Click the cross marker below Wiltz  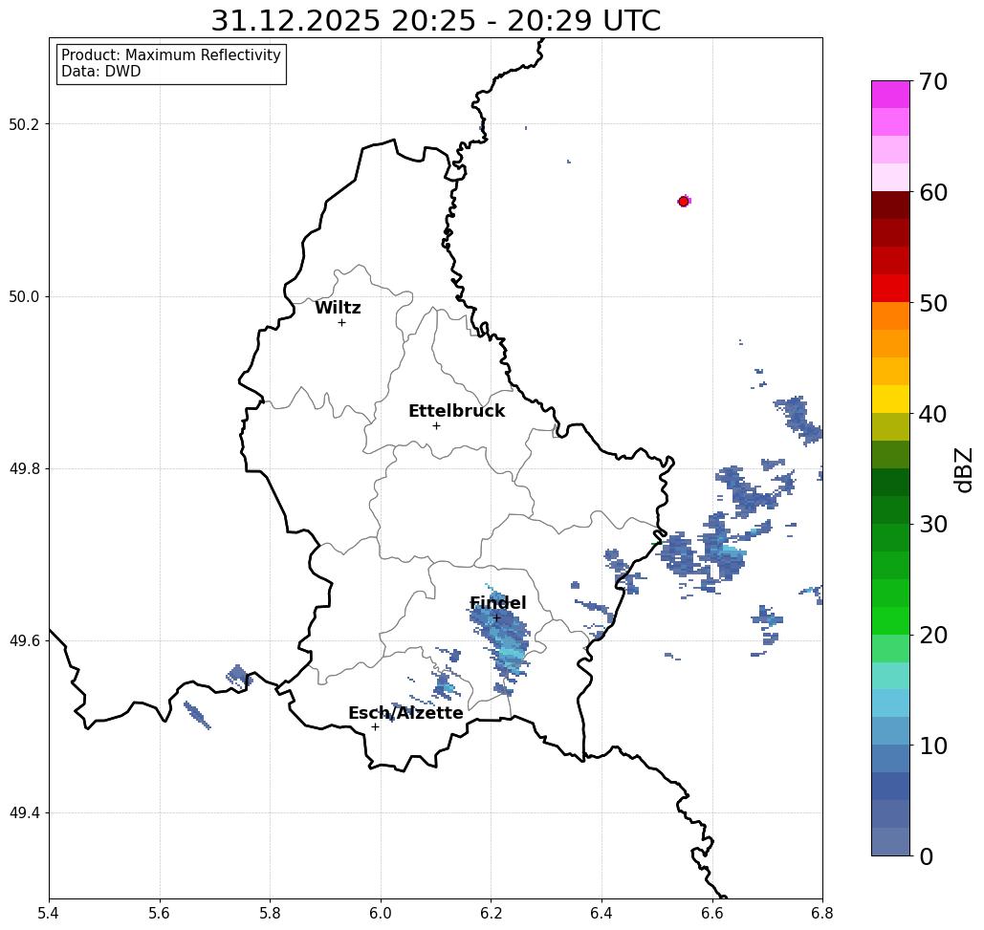click(x=341, y=322)
